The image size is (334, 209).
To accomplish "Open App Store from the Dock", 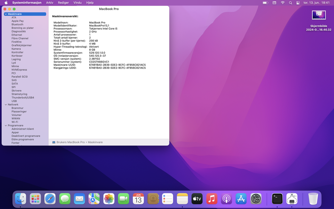I will pyautogui.click(x=241, y=199).
